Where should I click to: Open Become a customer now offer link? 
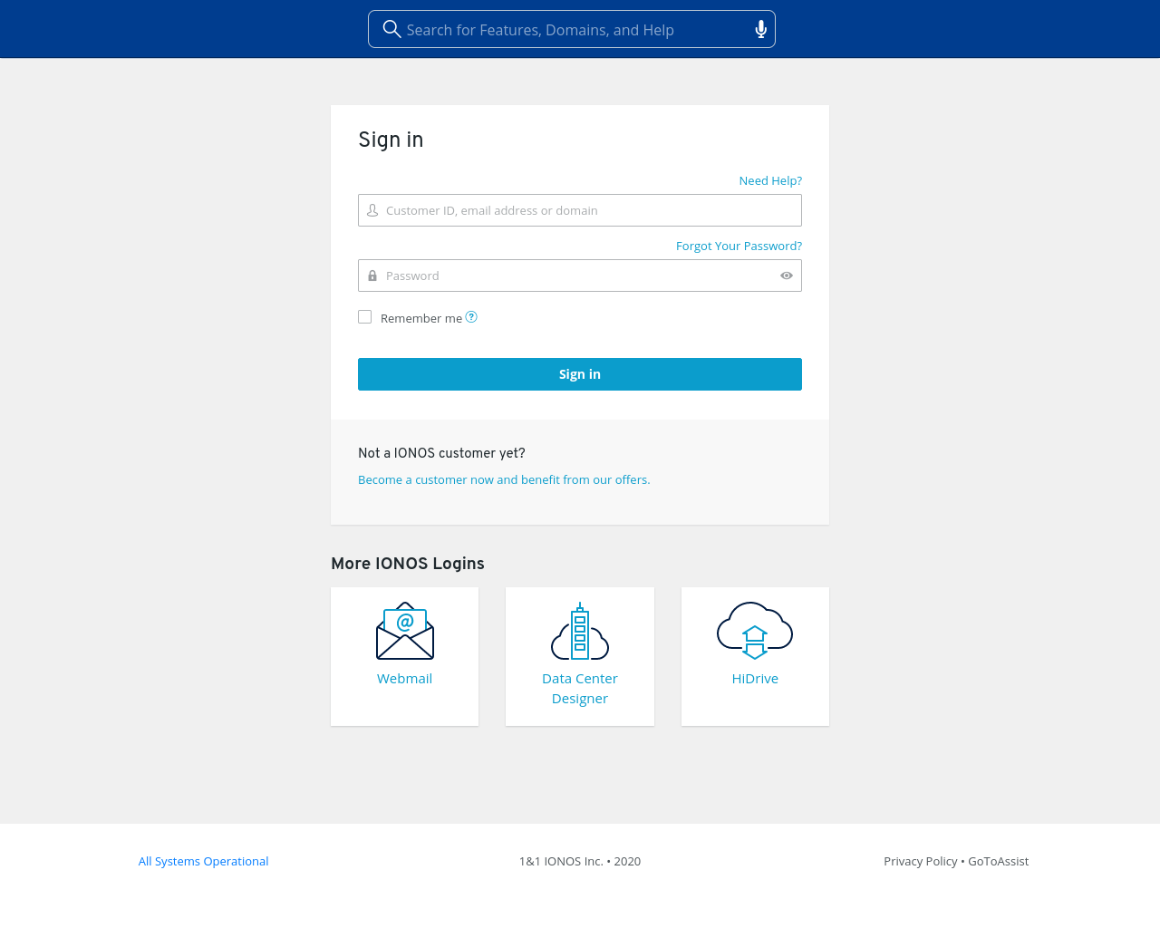tap(504, 479)
